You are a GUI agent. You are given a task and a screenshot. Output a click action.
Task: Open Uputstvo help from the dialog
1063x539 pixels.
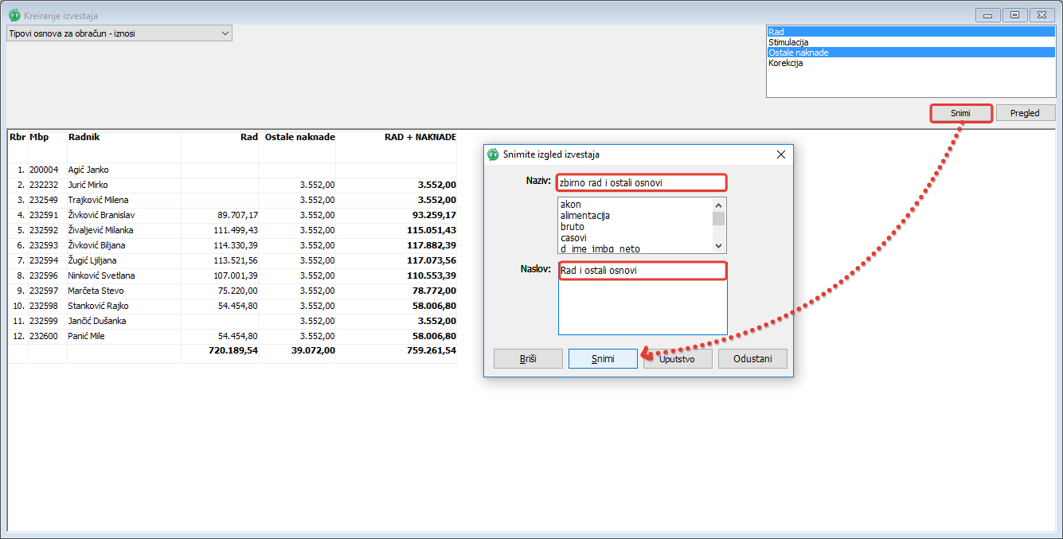(x=678, y=359)
